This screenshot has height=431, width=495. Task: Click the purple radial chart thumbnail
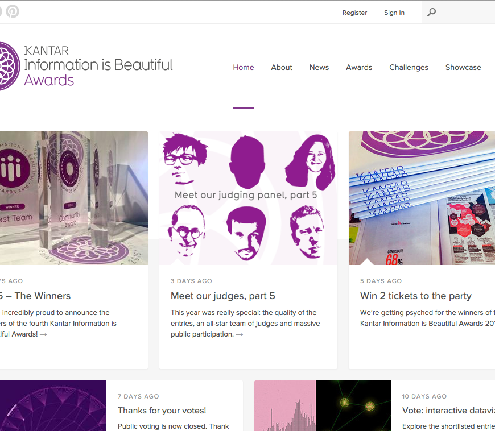pyautogui.click(x=53, y=406)
